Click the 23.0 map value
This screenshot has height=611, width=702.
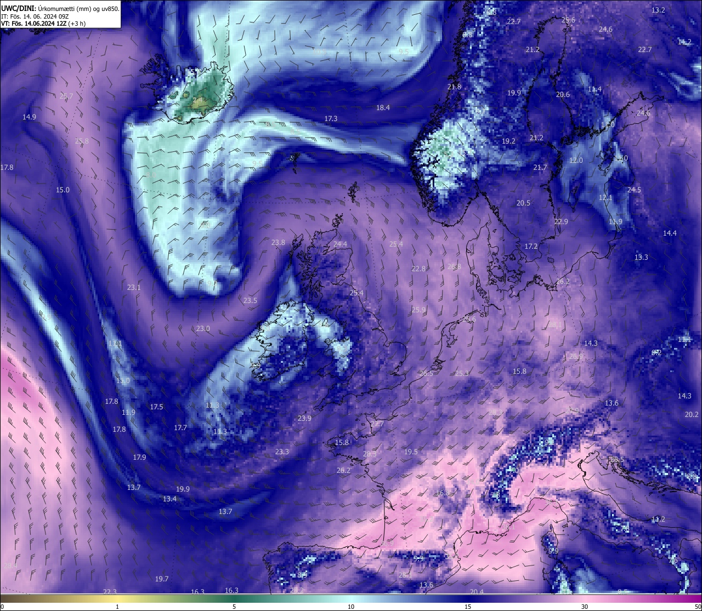(203, 328)
